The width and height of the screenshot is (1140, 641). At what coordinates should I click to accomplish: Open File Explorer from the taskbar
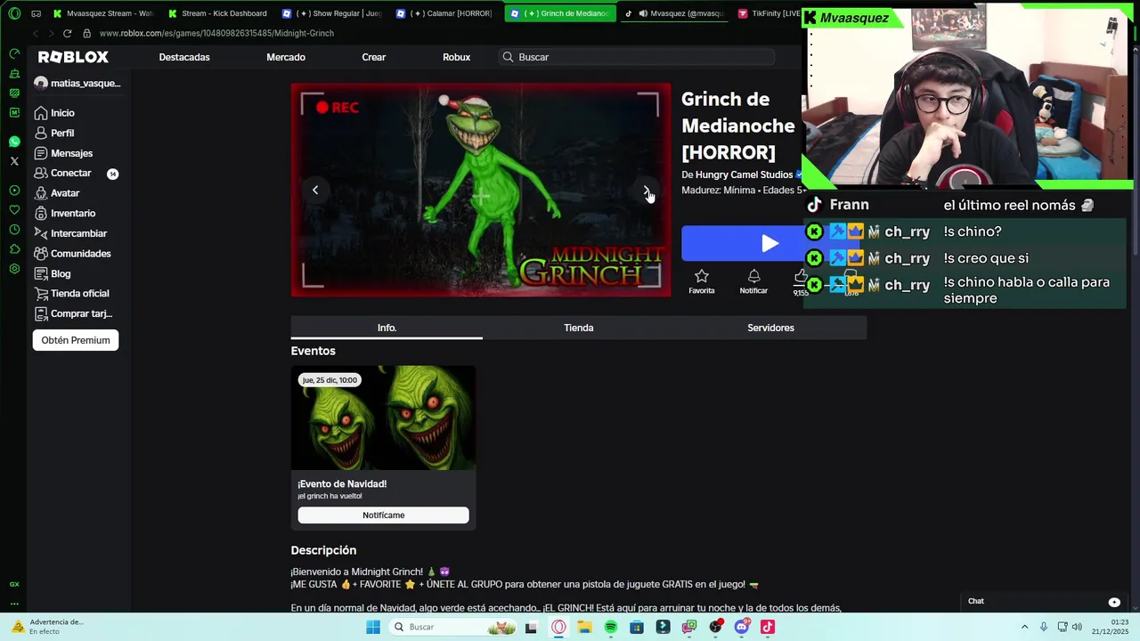click(584, 627)
